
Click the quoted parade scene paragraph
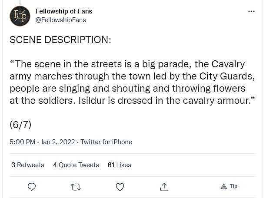click(x=130, y=82)
